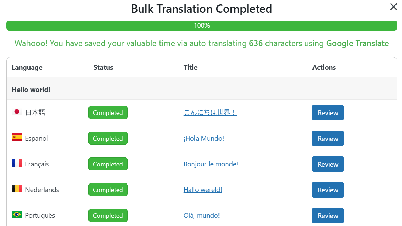This screenshot has height=226, width=402.
Task: Click the French flag icon
Action: (x=16, y=163)
